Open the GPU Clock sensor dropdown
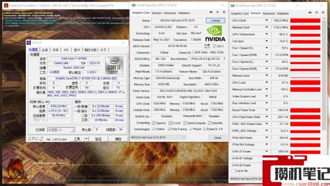The height and width of the screenshot is (186, 330). coord(266,20)
